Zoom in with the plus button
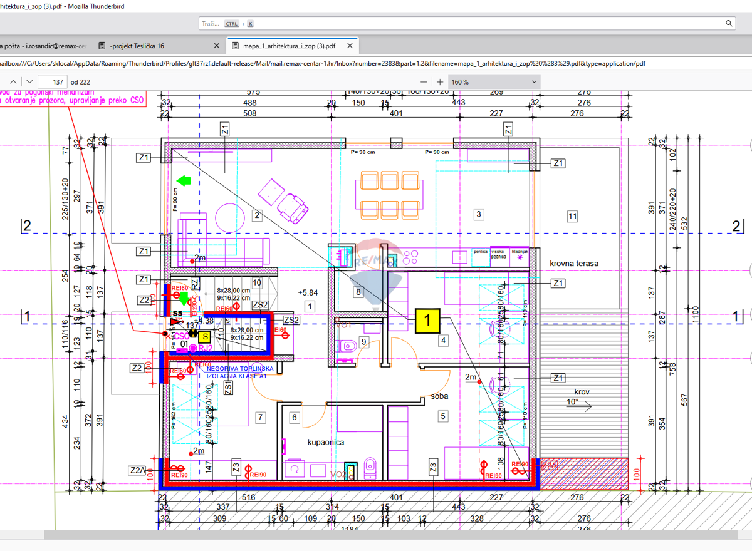The width and height of the screenshot is (752, 551). click(440, 82)
